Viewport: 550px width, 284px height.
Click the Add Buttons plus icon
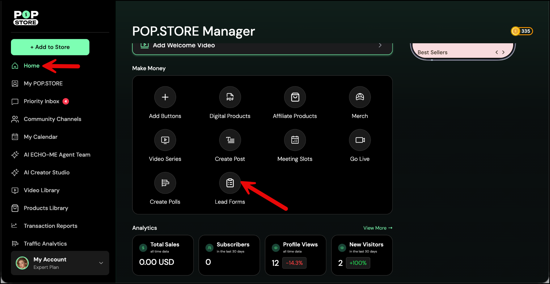tap(165, 97)
